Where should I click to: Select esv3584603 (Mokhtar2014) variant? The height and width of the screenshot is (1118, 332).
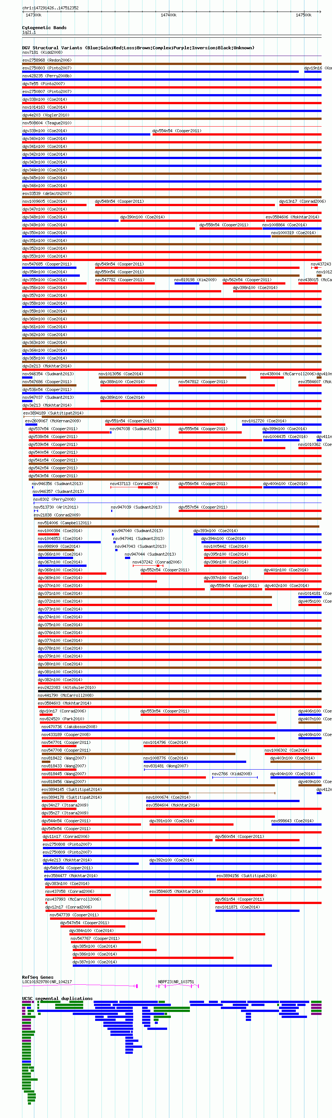point(65,703)
